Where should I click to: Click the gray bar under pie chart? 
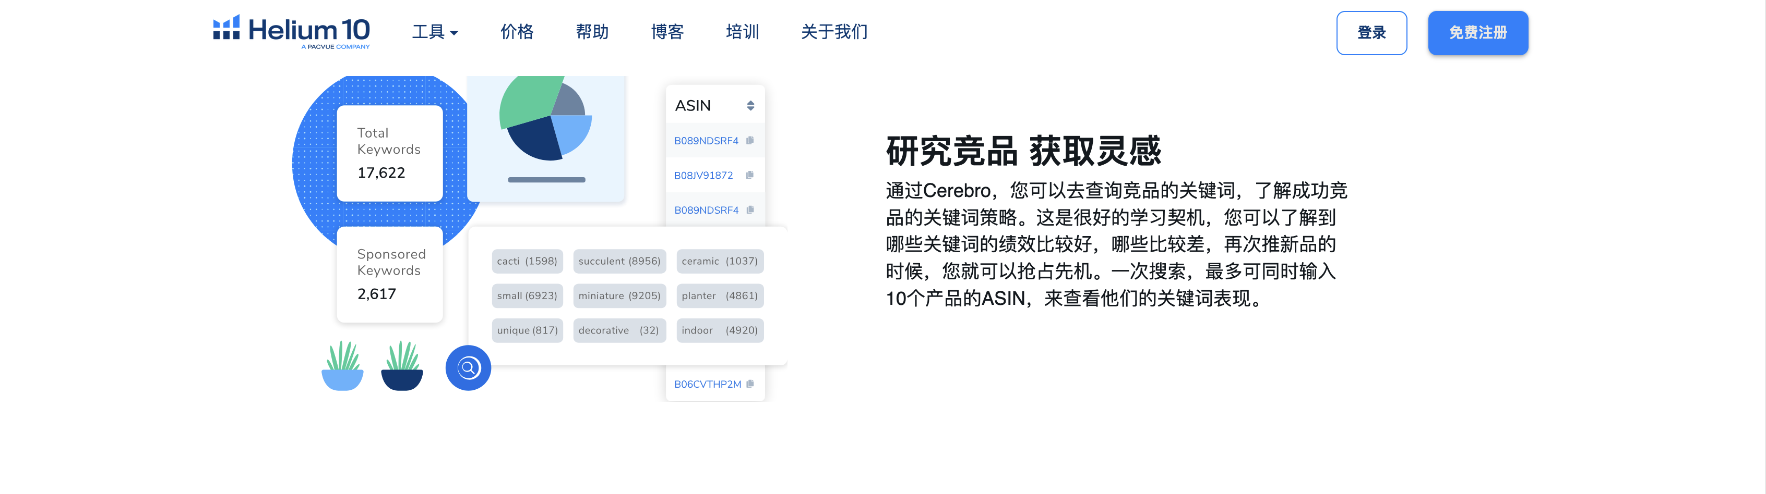(546, 180)
